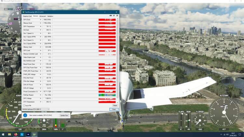Viewport: 244px width, 137px height.
Task: Open the GPU-Z hamburger menu icon
Action: point(116,16)
